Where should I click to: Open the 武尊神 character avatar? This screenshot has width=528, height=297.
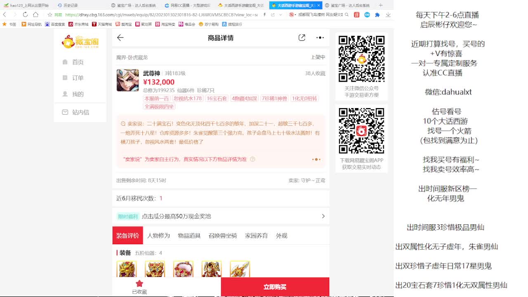pyautogui.click(x=127, y=80)
